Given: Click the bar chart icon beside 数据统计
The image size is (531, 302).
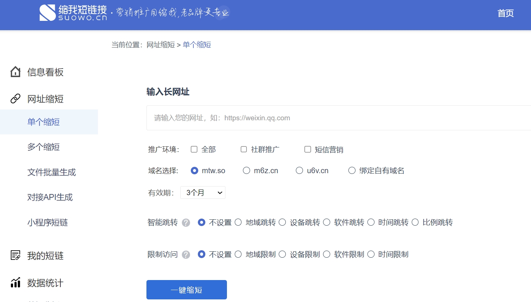Looking at the screenshot, I should [x=15, y=283].
